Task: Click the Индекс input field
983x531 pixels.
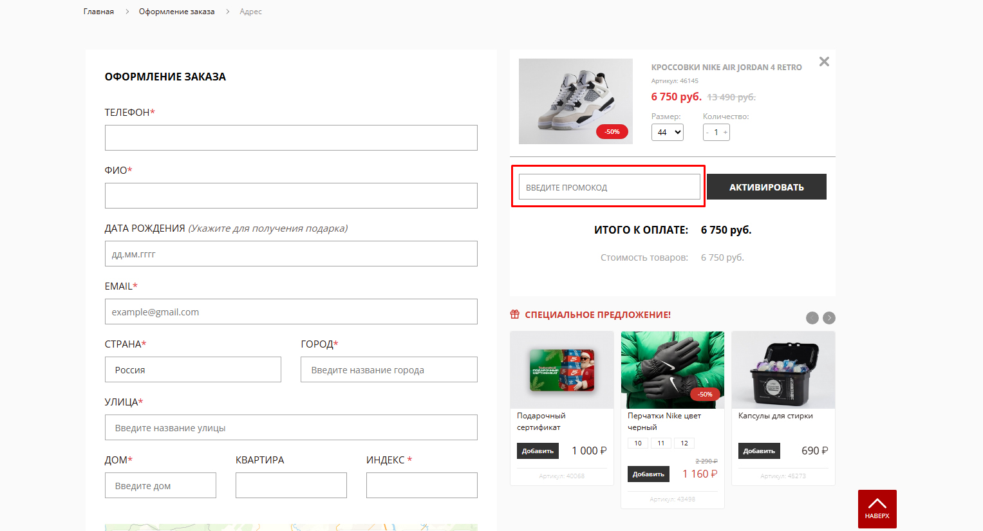Action: point(422,485)
